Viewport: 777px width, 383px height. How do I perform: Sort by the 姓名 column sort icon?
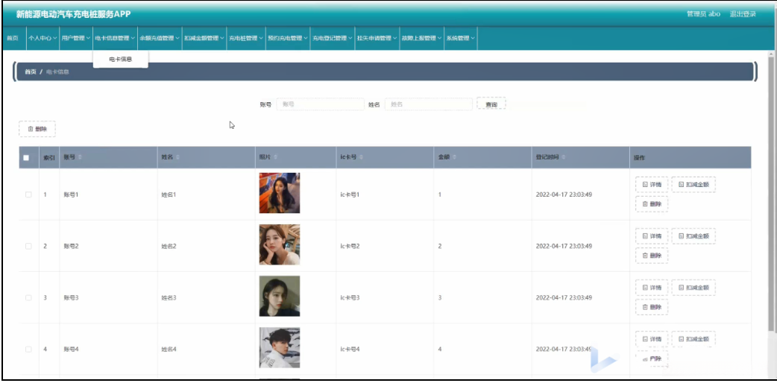point(177,157)
